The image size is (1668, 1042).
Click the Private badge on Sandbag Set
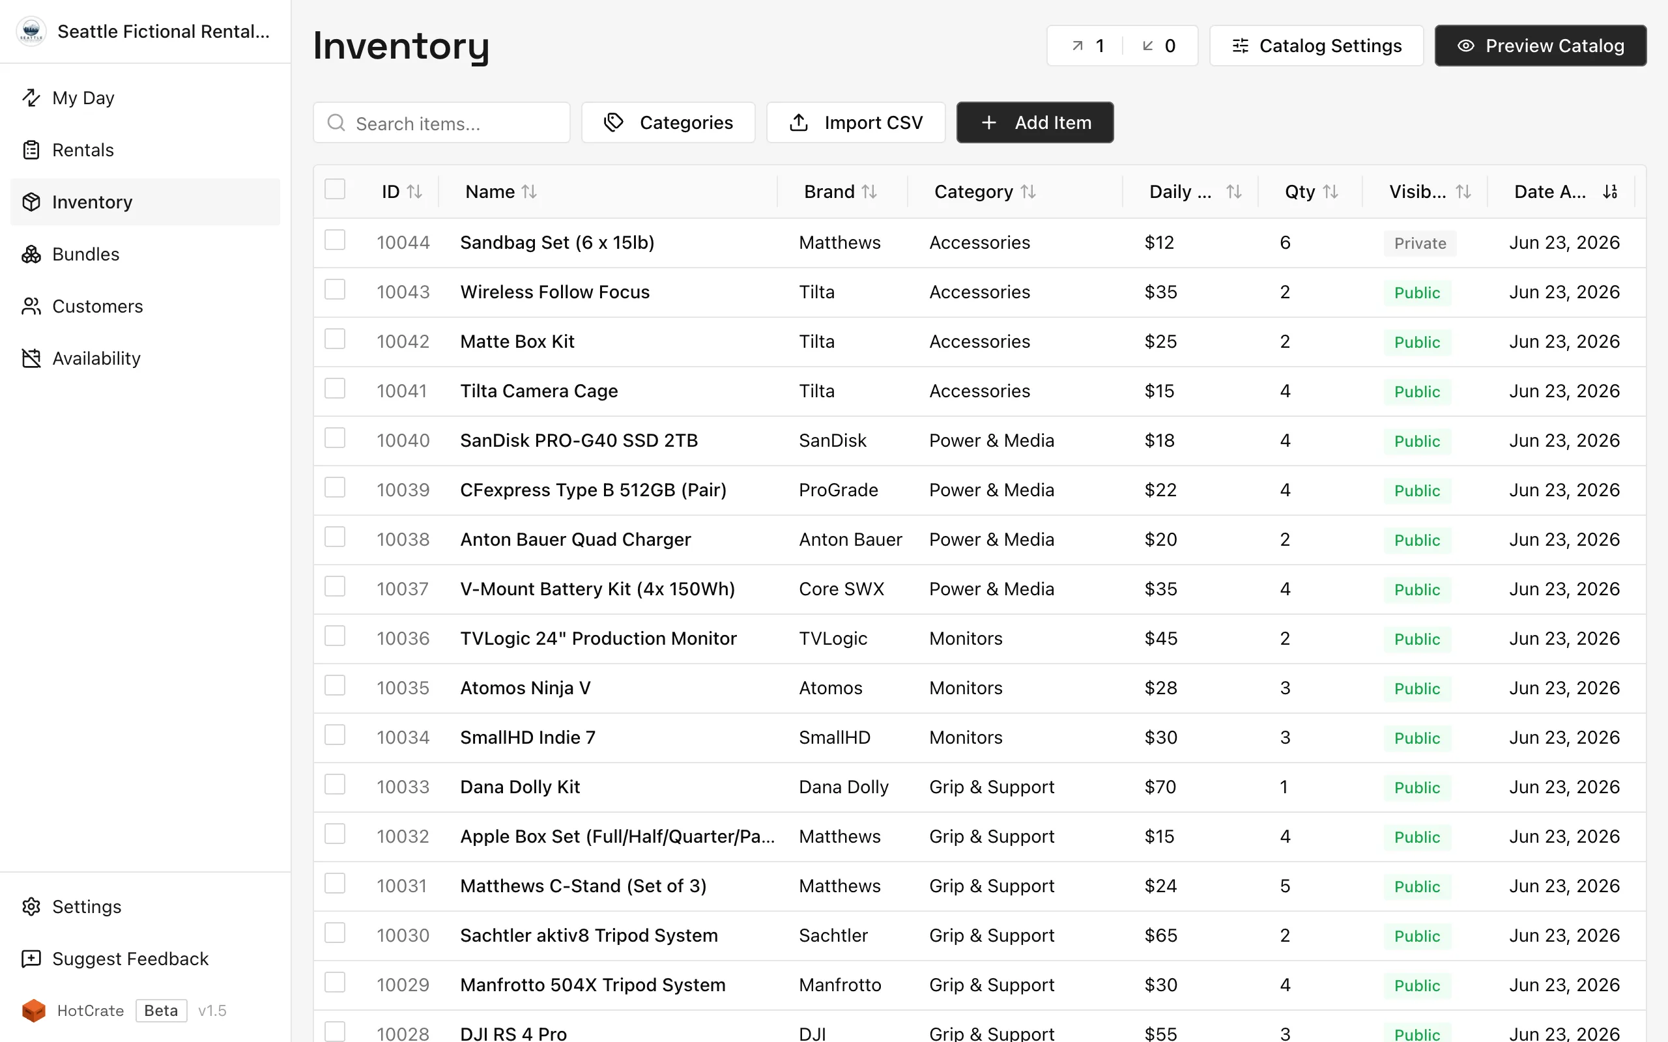coord(1420,244)
